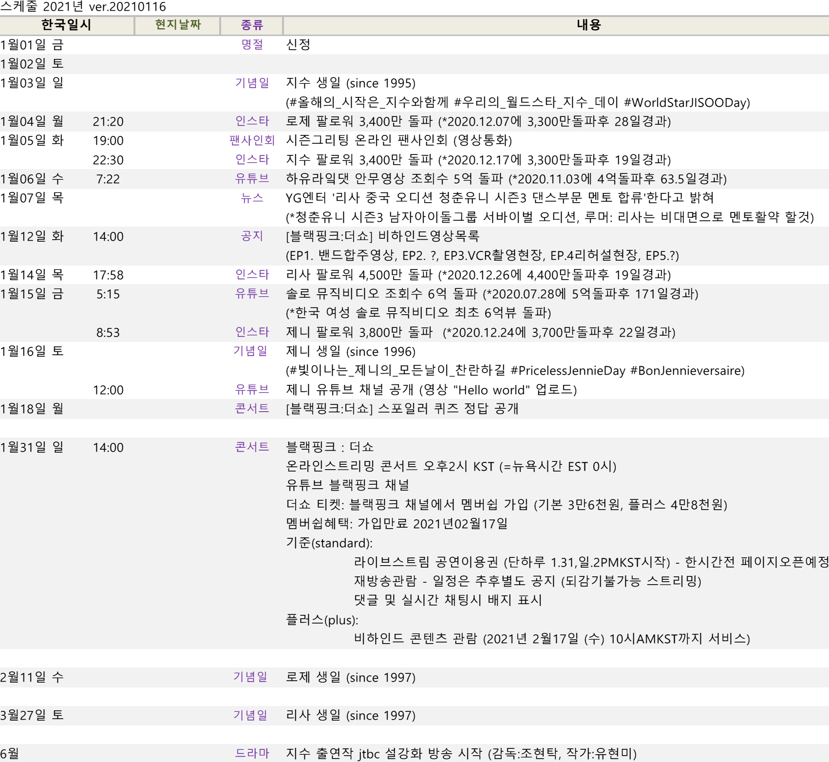This screenshot has width=829, height=762.
Task: Click the 공지 category cell
Action: coord(252,236)
